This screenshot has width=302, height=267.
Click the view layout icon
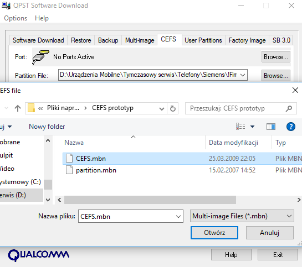click(240, 127)
